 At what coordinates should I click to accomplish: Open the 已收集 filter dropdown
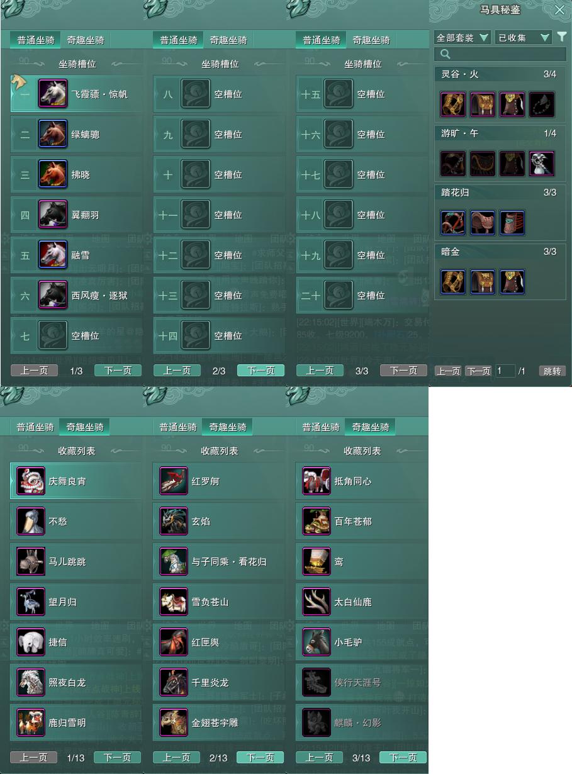coord(523,38)
